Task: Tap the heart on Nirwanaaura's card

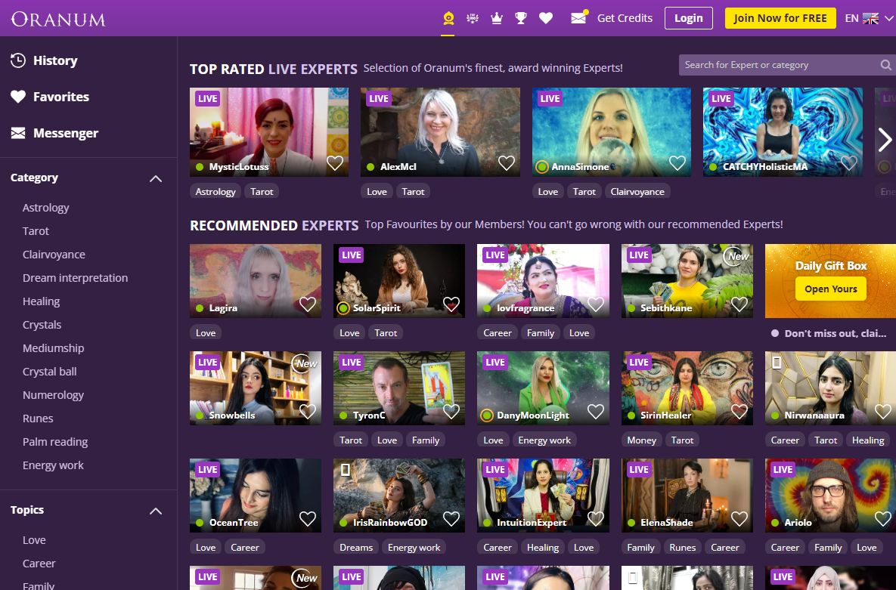Action: [883, 411]
